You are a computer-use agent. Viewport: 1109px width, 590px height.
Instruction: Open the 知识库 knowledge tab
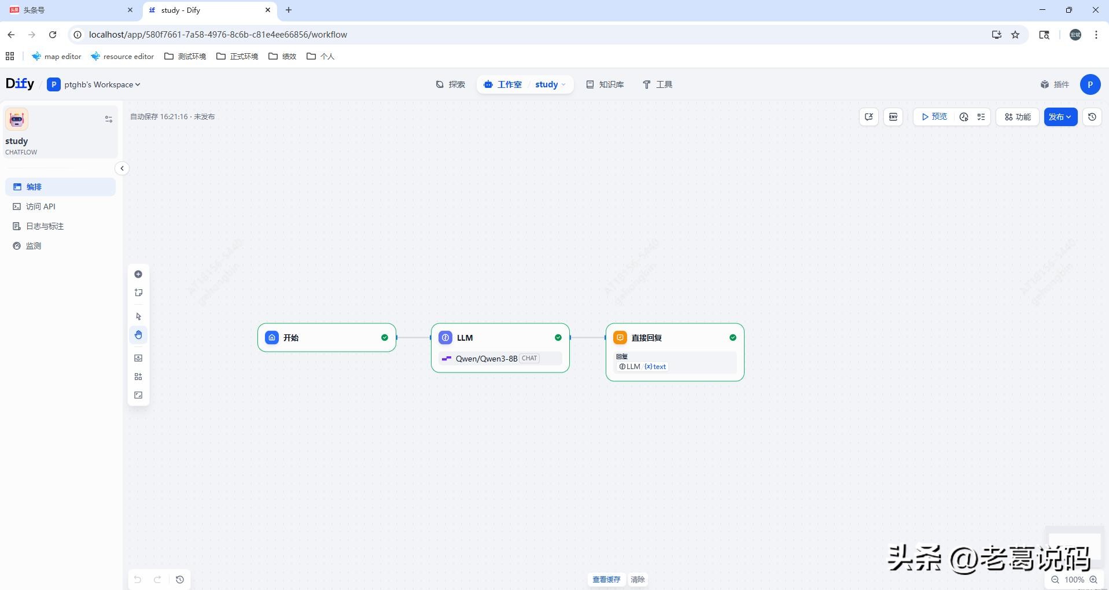pyautogui.click(x=605, y=84)
